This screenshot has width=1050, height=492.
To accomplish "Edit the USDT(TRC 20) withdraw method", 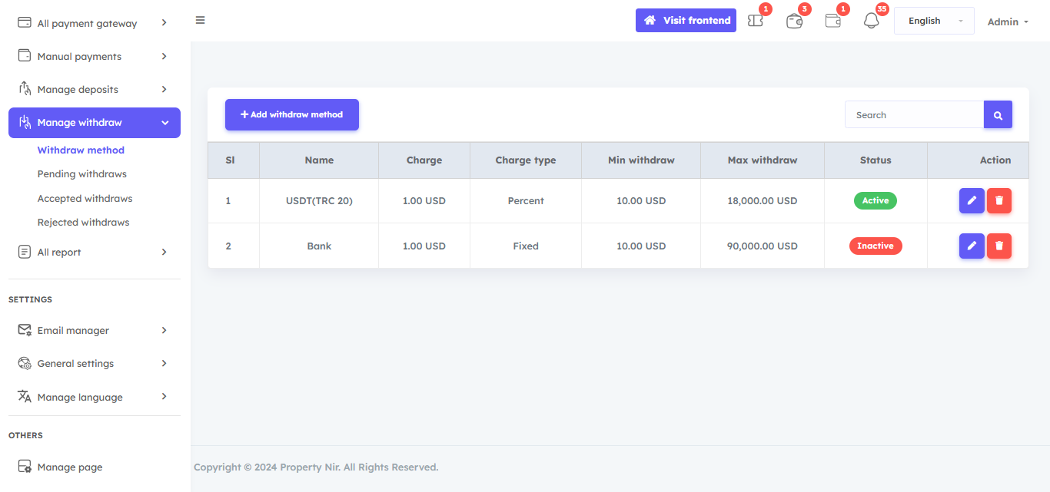I will pos(972,200).
